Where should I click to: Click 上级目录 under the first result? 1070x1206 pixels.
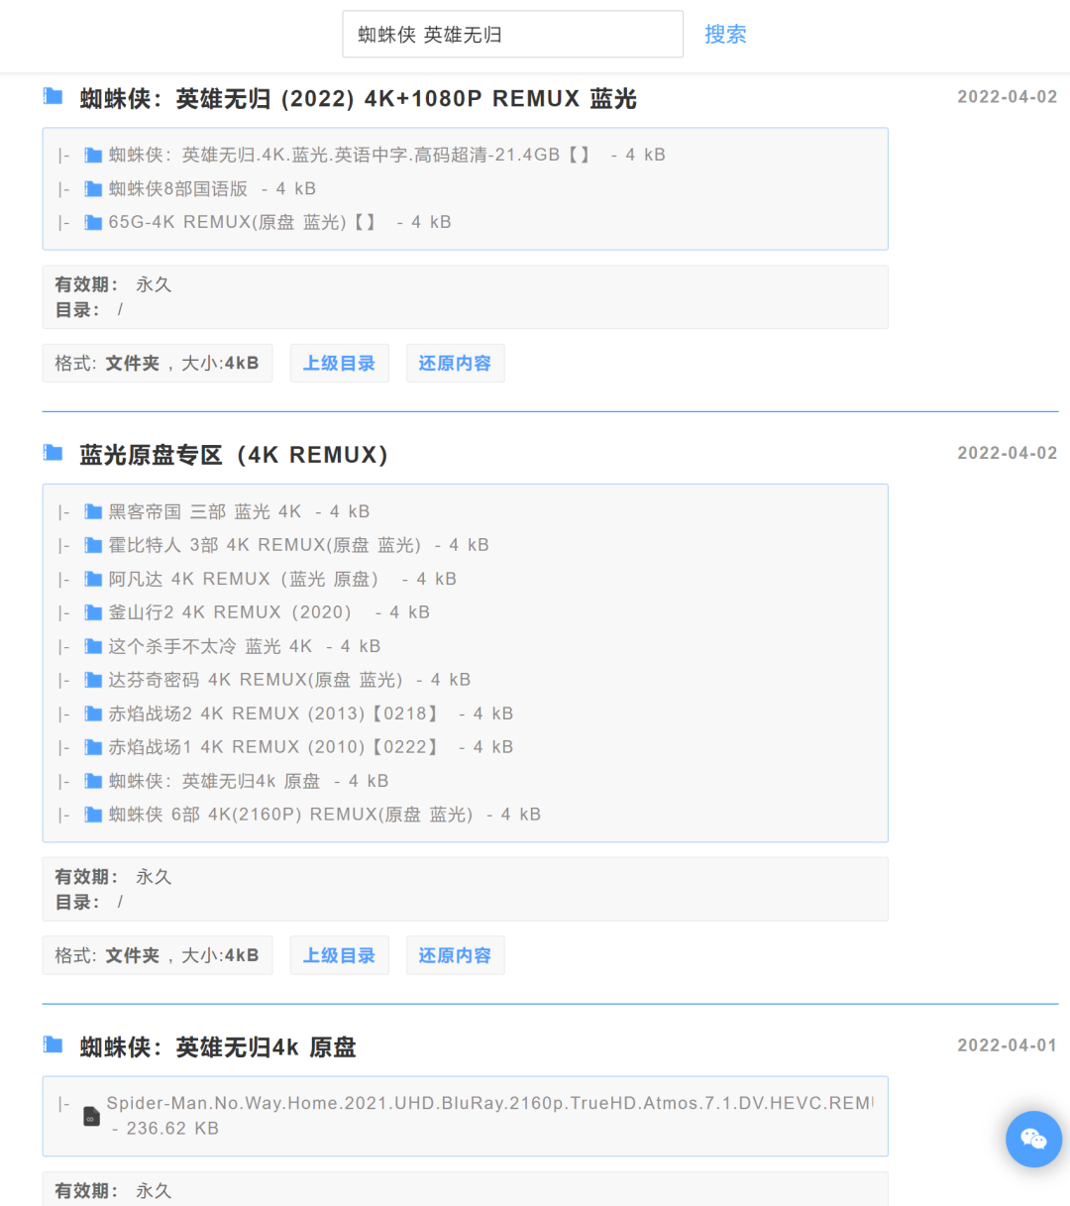pyautogui.click(x=339, y=364)
